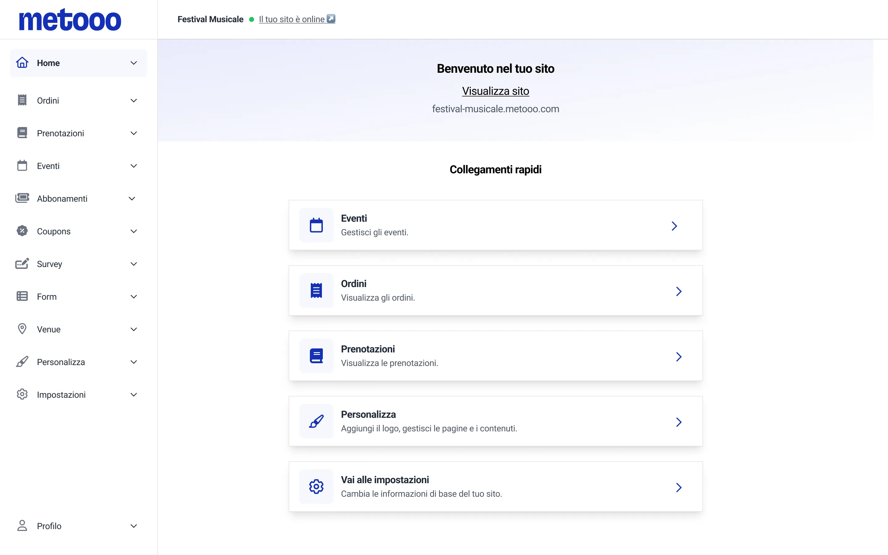Image resolution: width=888 pixels, height=555 pixels.
Task: Expand the Venue sidebar chevron
Action: [x=134, y=329]
